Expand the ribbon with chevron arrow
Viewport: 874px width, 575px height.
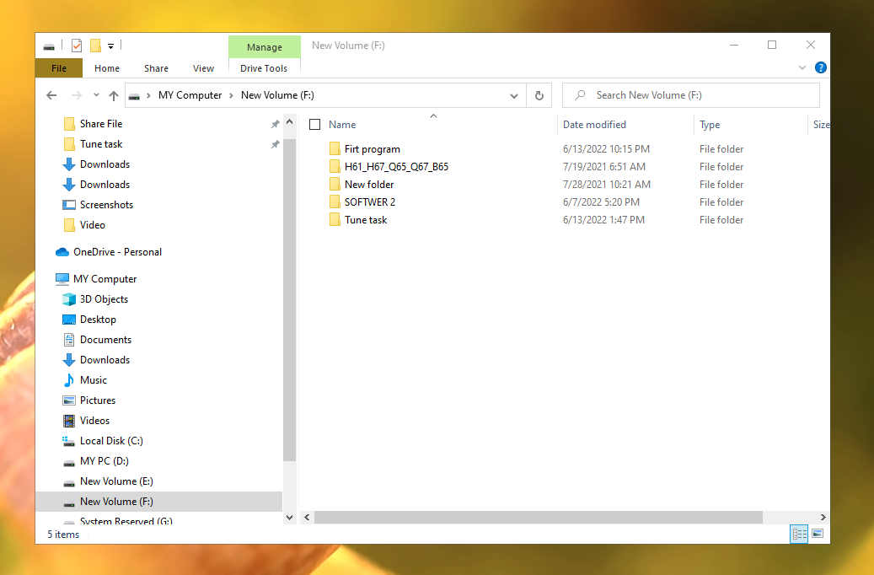tap(802, 67)
